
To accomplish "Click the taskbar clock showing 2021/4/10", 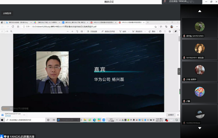I will tap(159, 120).
